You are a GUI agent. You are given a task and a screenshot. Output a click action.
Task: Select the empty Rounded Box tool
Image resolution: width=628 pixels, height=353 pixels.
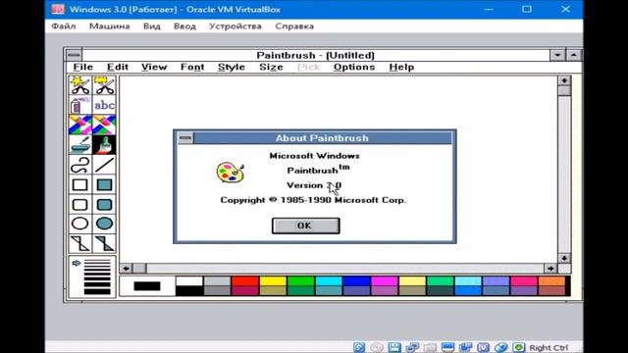[80, 204]
